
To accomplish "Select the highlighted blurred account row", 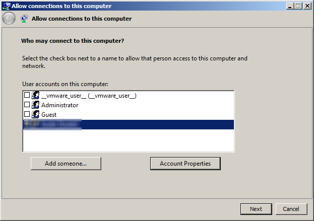I will tap(129, 124).
